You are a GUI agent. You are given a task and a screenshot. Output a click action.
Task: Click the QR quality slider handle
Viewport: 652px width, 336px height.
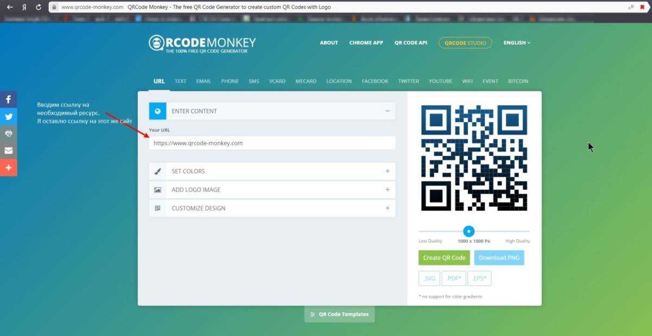click(468, 231)
